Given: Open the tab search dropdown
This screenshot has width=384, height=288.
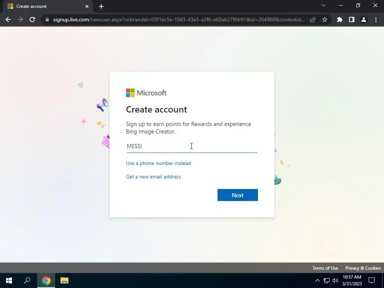Looking at the screenshot, I should coord(324,5).
